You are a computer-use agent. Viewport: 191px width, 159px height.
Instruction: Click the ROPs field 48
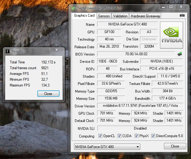(x=107, y=69)
